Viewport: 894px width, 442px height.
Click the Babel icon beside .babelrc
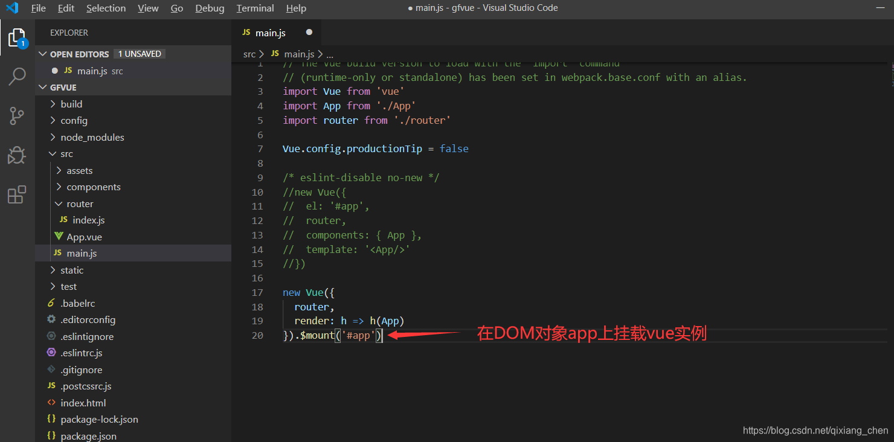coord(51,303)
